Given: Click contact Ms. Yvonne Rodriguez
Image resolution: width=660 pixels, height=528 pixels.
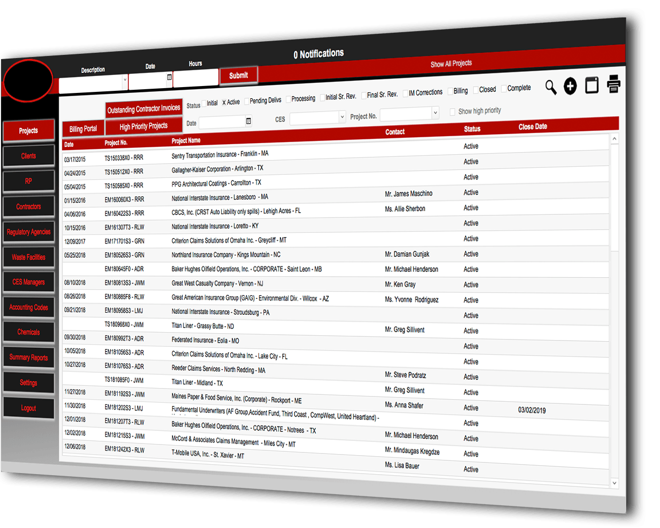Looking at the screenshot, I should pos(412,299).
